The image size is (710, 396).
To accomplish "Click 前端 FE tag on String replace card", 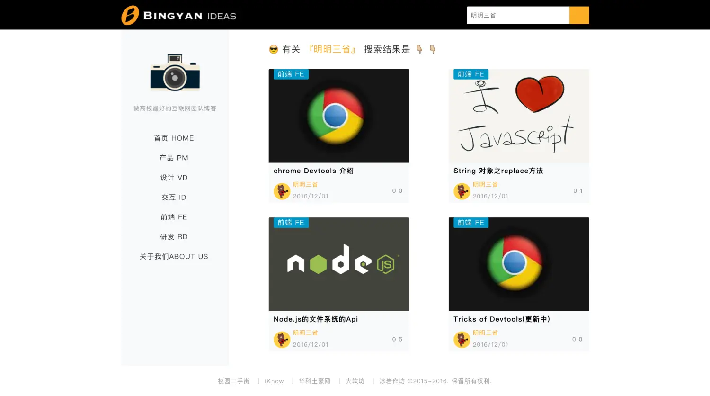I will (470, 74).
